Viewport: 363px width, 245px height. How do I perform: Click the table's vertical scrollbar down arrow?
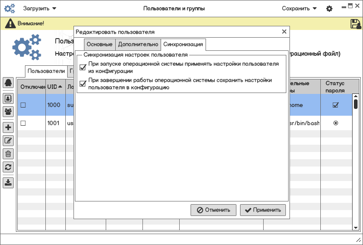click(x=356, y=228)
